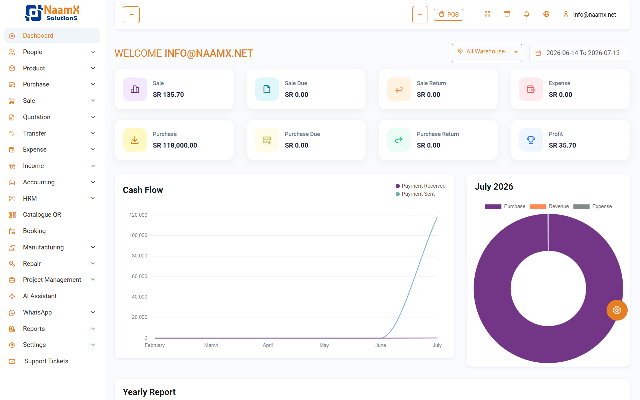Open Booking in the sidebar
This screenshot has width=640, height=400.
coord(52,231)
